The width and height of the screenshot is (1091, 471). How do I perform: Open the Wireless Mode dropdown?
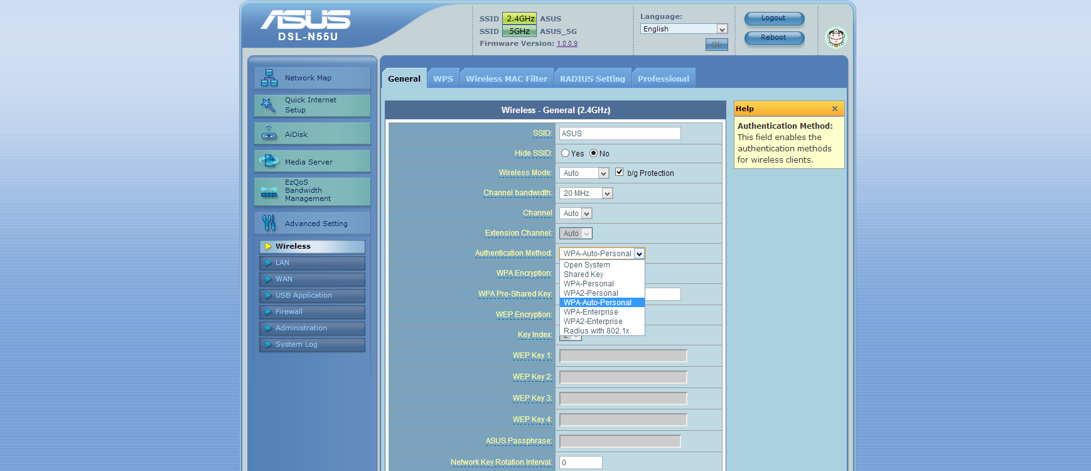point(584,173)
